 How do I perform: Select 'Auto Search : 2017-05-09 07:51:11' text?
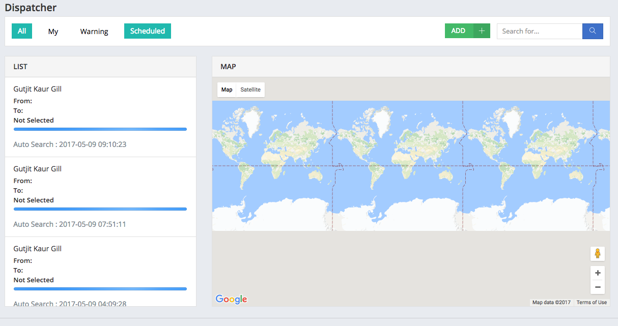[x=70, y=224]
